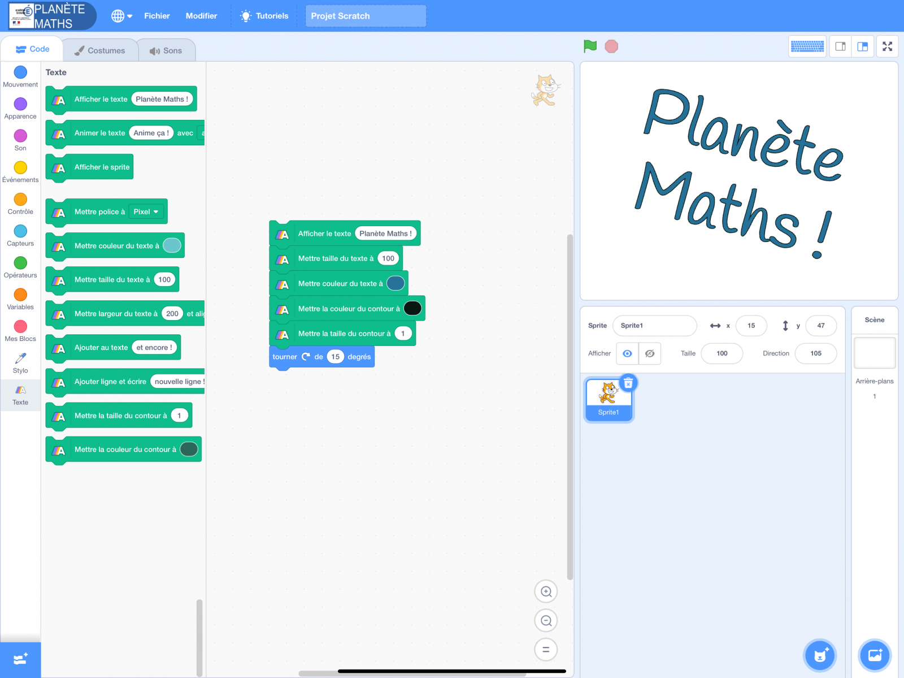This screenshot has height=678, width=904.
Task: Open the Tutoriels lightbulb menu
Action: (264, 16)
